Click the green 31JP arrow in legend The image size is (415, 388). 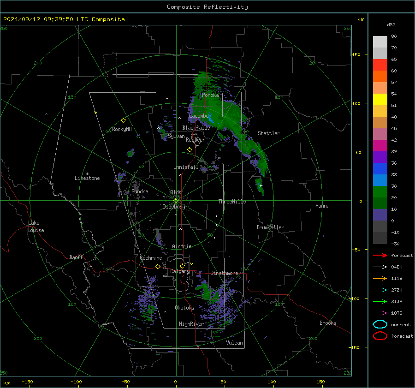[380, 301]
